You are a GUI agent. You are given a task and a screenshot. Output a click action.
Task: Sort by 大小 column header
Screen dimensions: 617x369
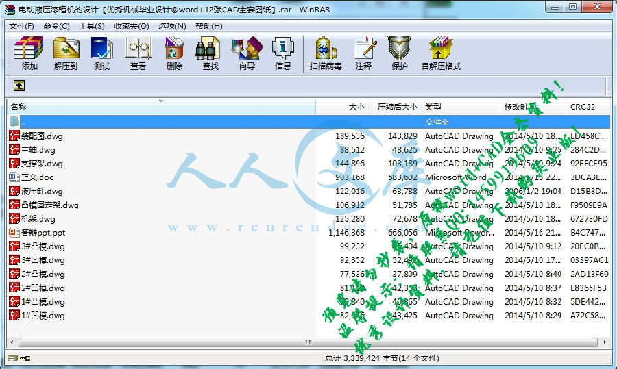342,107
